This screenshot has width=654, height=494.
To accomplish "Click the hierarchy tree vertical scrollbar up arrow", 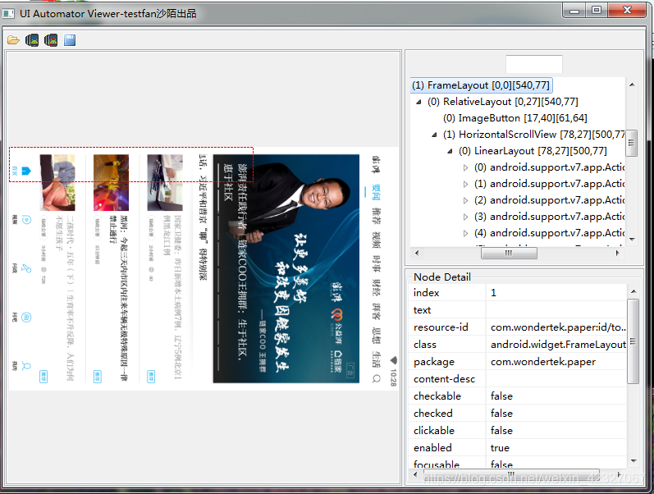I will click(x=632, y=85).
